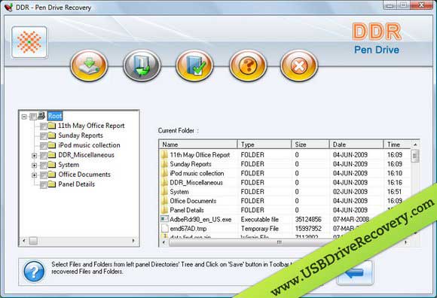Viewport: 437px width, 298px height.
Task: Collapse the Root tree node
Action: pyautogui.click(x=24, y=117)
